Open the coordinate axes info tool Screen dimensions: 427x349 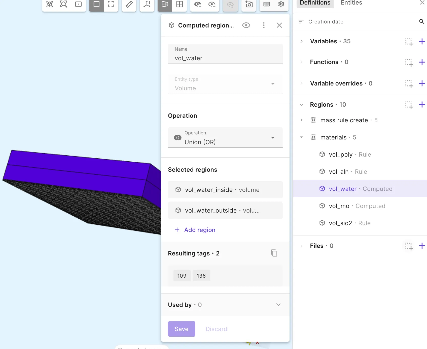[x=147, y=4]
